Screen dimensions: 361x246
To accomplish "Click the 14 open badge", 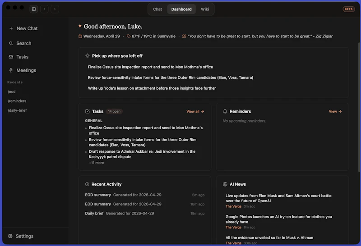I will (114, 111).
